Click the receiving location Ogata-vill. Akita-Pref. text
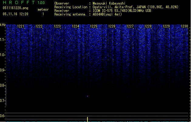The image size is (191, 122). tap(135, 7)
